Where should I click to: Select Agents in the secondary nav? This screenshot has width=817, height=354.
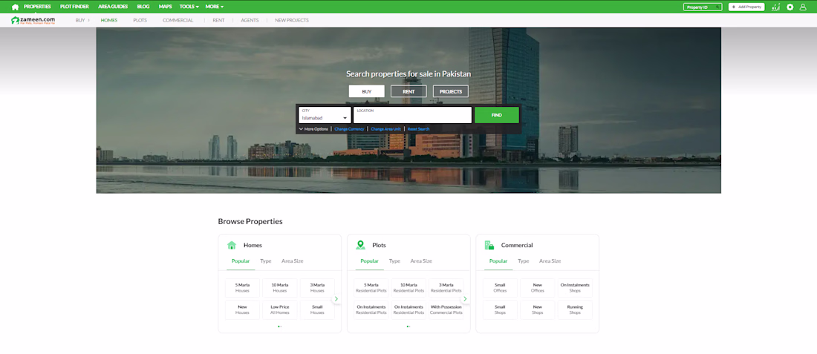pyautogui.click(x=250, y=20)
